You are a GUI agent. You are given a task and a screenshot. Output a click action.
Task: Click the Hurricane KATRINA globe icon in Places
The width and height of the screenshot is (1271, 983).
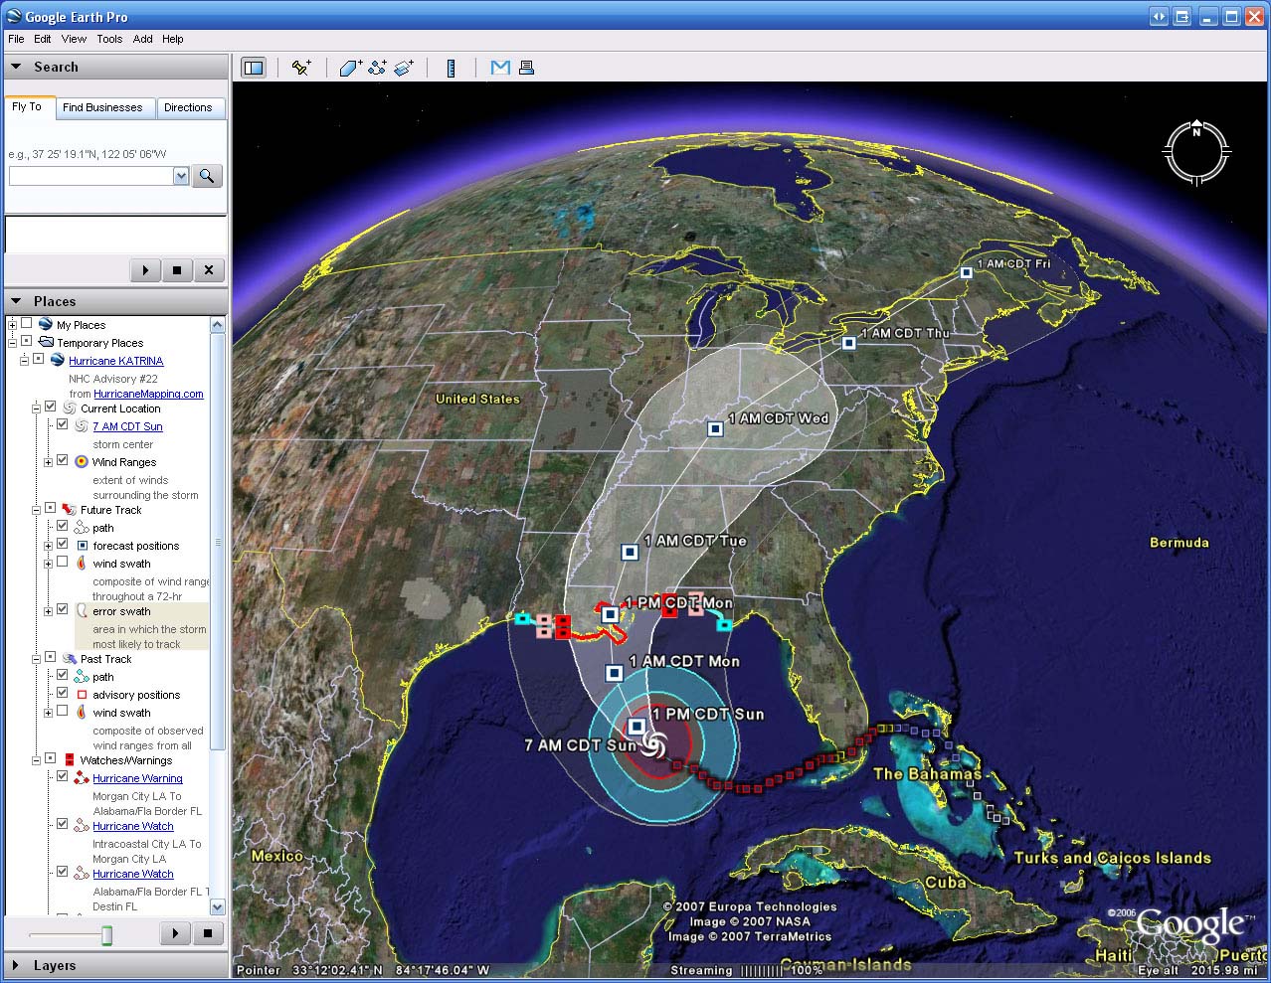(58, 360)
